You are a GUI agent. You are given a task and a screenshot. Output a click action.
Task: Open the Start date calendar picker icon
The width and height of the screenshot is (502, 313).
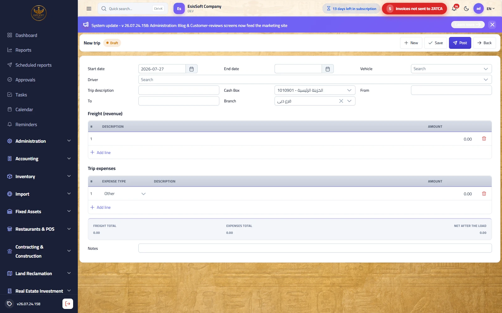coord(191,69)
